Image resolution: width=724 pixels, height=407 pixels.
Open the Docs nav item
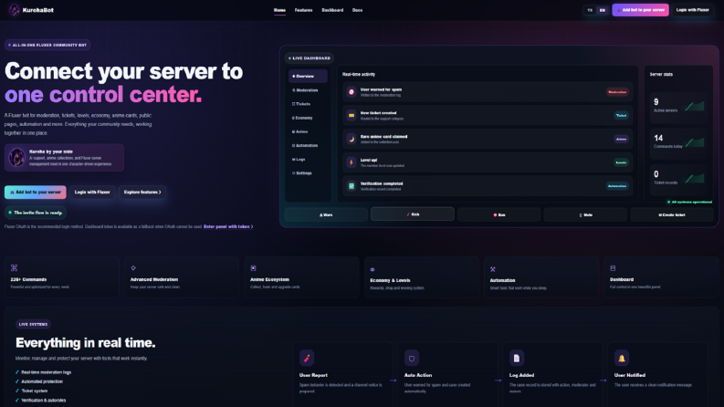357,10
